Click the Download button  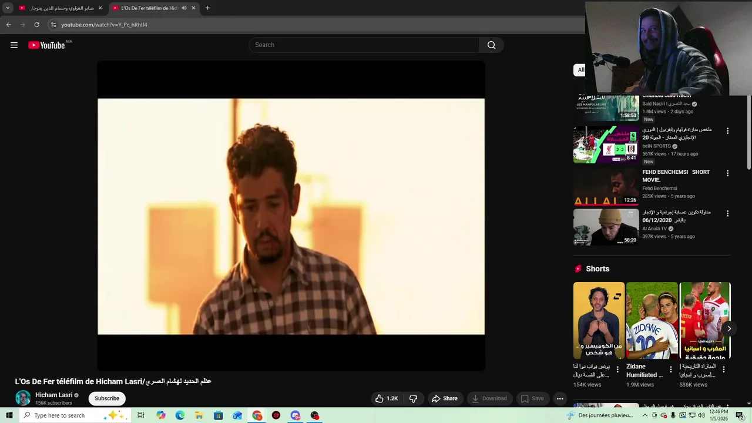pyautogui.click(x=489, y=398)
